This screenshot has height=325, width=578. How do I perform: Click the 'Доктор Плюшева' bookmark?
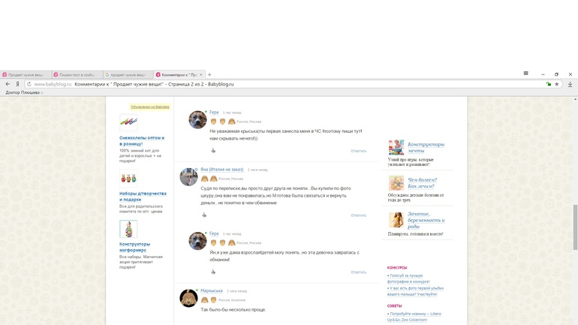(23, 92)
